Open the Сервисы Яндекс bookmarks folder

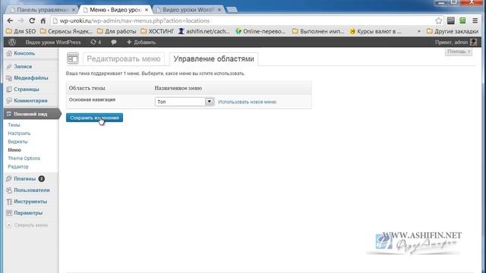pyautogui.click(x=66, y=31)
